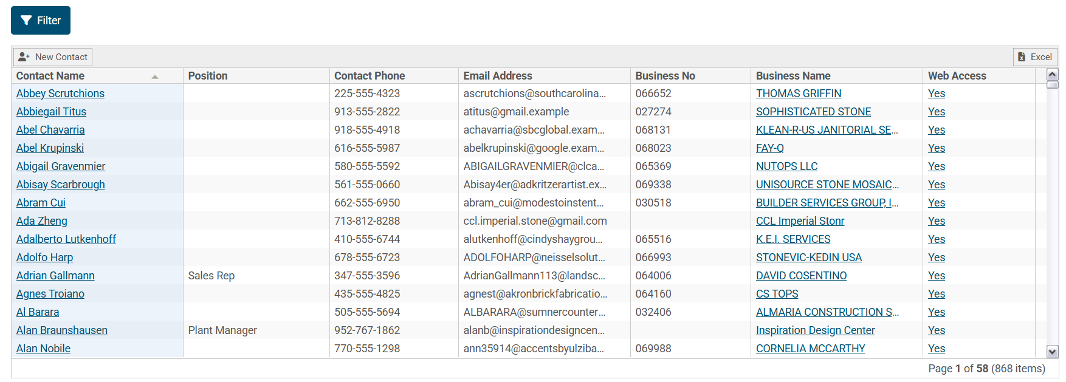
Task: Open contact Abisay Scarbrough
Action: 61,185
